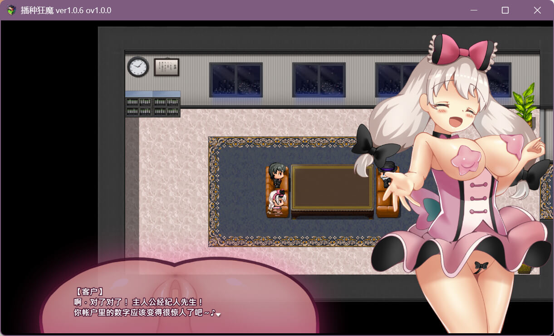This screenshot has height=336, width=554.
Task: Click the wall clock in the room
Action: [138, 67]
